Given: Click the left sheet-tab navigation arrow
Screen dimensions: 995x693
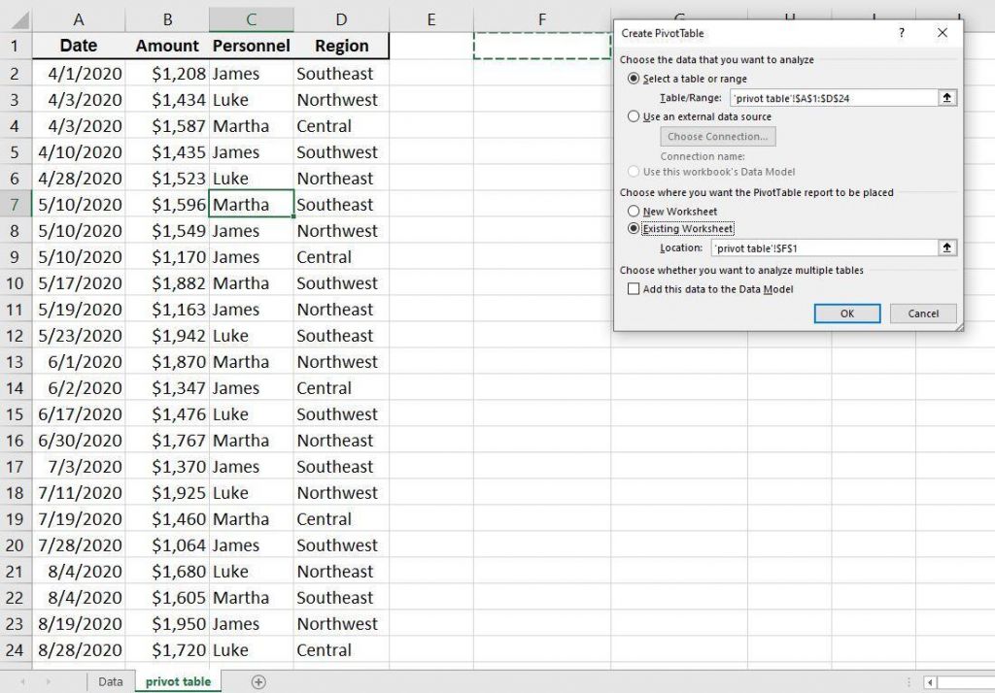Looking at the screenshot, I should coord(21,682).
